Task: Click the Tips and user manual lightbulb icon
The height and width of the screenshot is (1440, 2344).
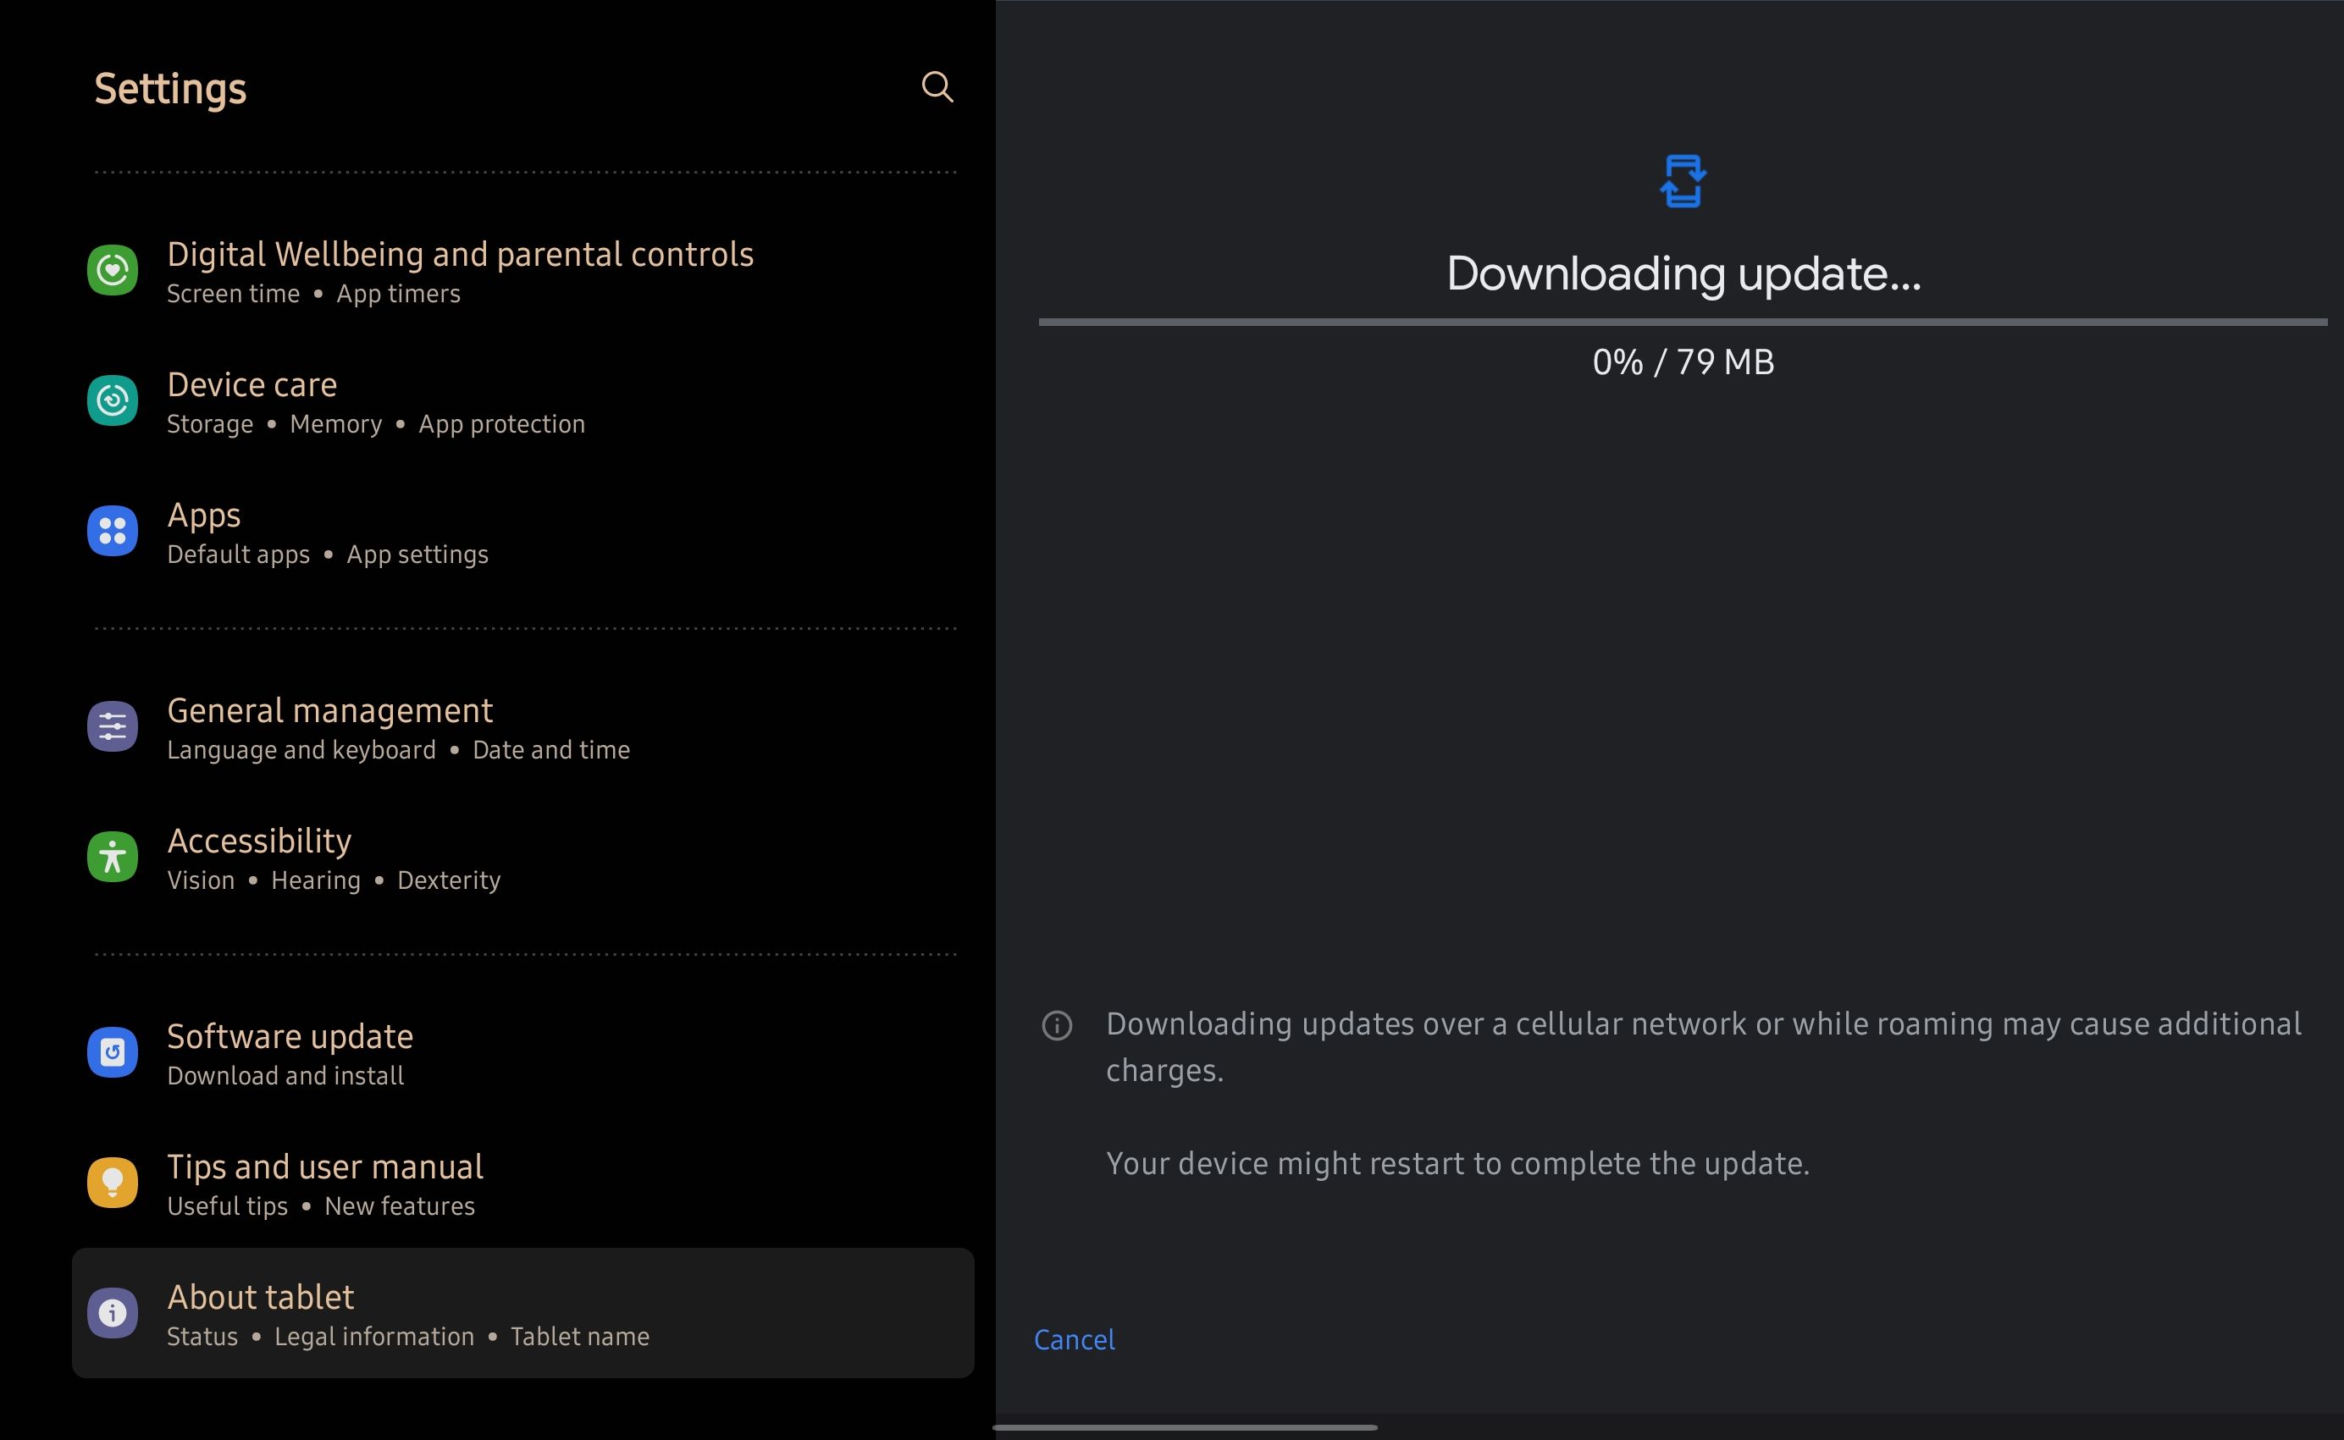Action: coord(112,1182)
